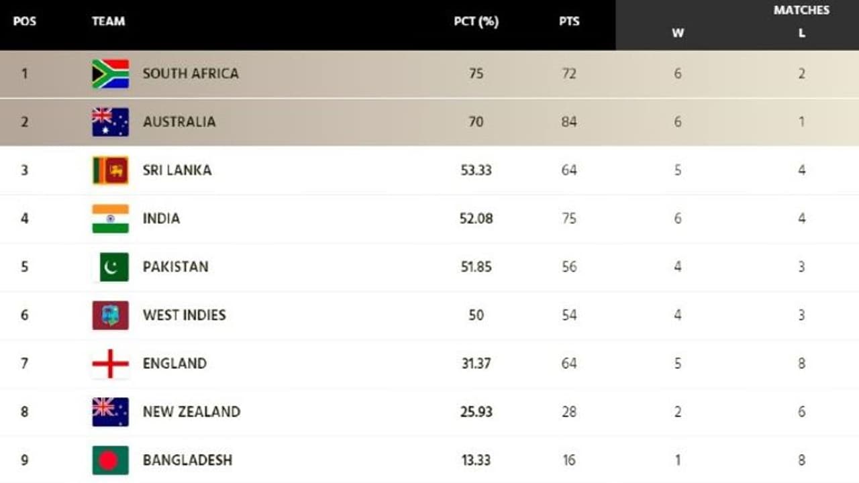Click the Pakistan flag icon
Image resolution: width=859 pixels, height=483 pixels.
coord(110,267)
